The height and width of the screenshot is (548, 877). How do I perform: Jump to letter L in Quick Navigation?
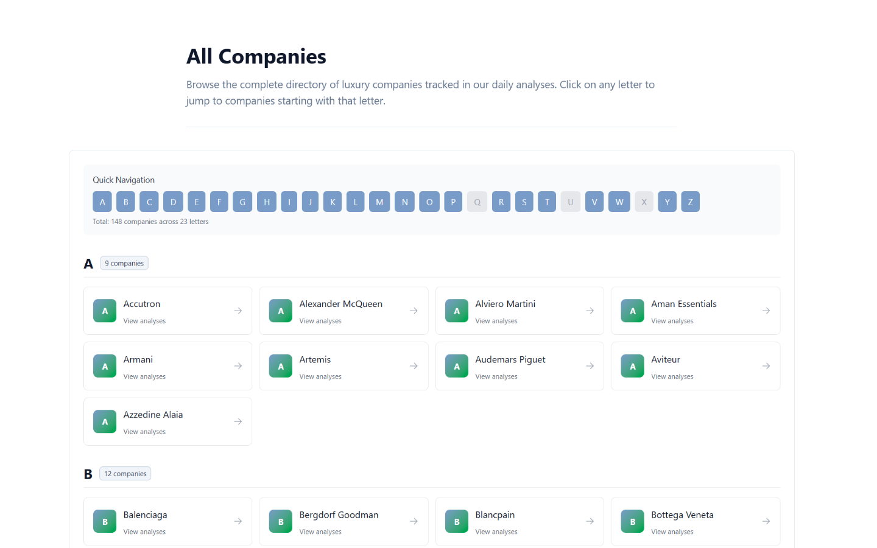356,202
